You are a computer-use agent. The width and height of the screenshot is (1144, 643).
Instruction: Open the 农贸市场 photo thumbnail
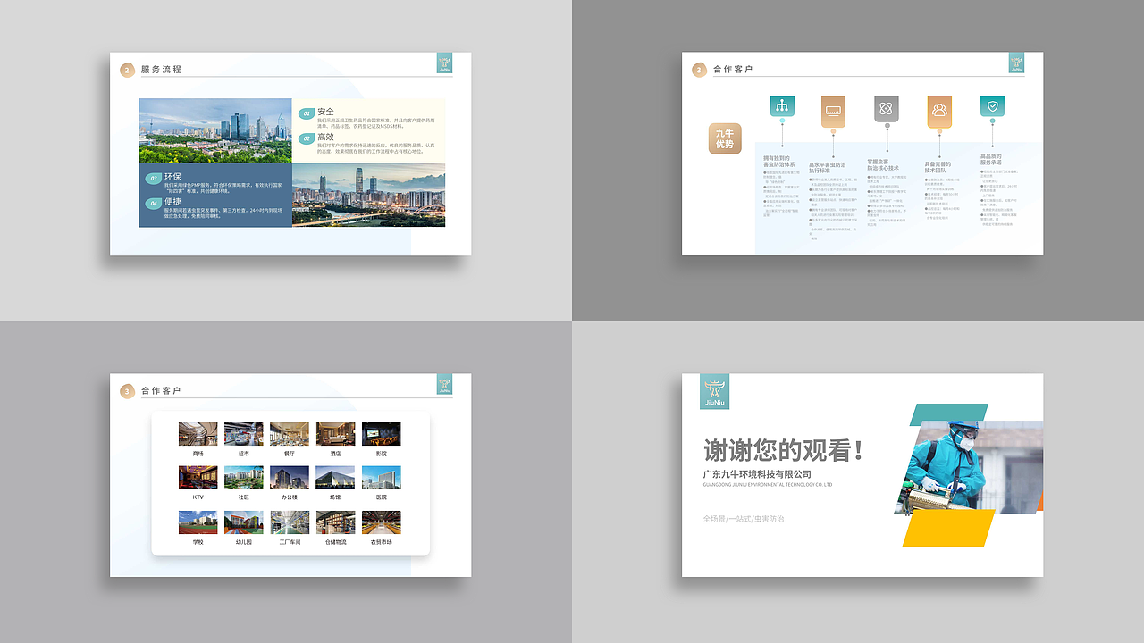click(382, 522)
